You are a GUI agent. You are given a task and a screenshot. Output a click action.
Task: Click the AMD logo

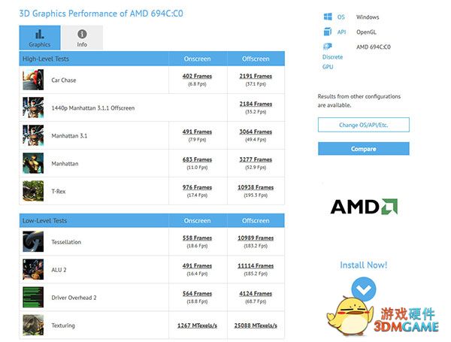pyautogui.click(x=364, y=207)
